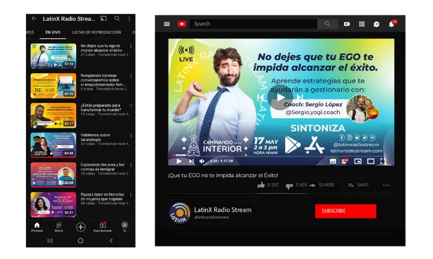Click the next button in control bar

click(191, 161)
